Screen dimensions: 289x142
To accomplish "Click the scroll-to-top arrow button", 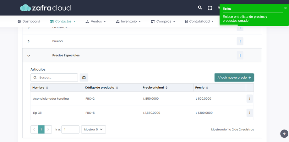I will click(x=284, y=134).
